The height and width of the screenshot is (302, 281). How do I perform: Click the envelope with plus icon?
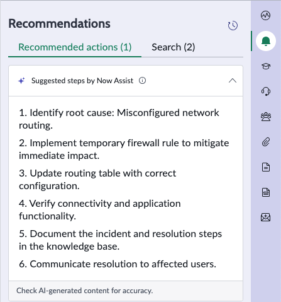tap(266, 218)
